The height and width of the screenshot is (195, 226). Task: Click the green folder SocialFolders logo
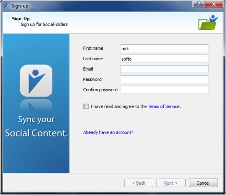pos(208,23)
